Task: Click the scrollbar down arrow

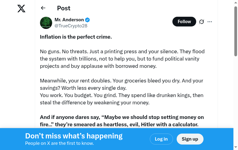Action: pyautogui.click(x=236, y=148)
